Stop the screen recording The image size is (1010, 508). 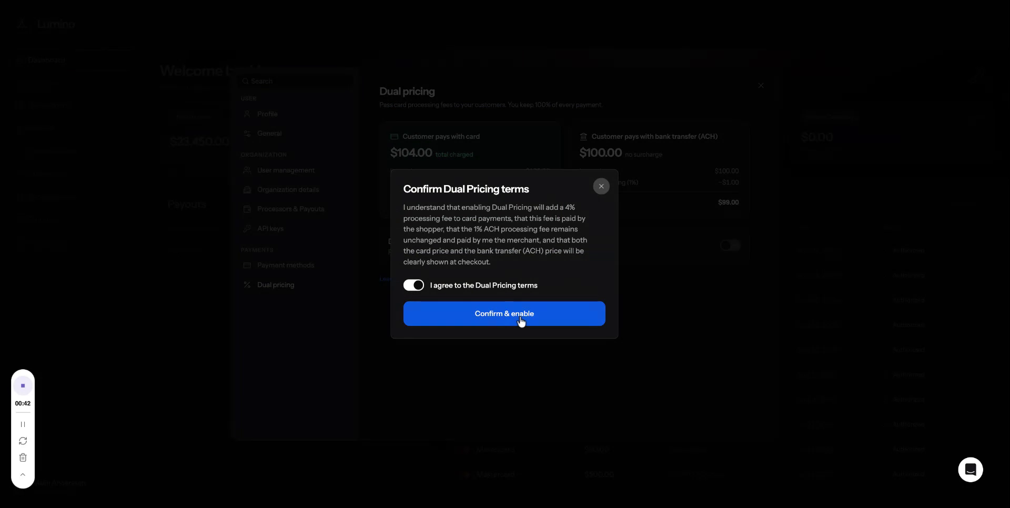(23, 385)
